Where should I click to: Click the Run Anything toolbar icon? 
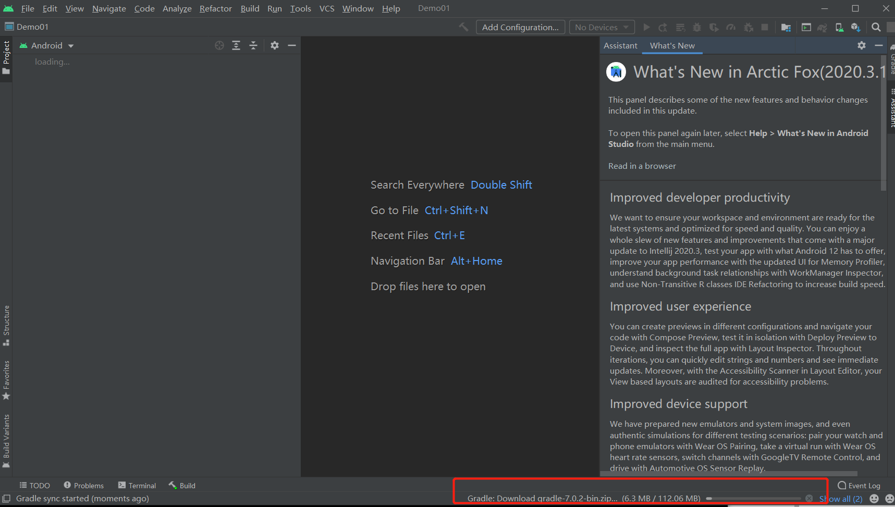click(x=806, y=27)
